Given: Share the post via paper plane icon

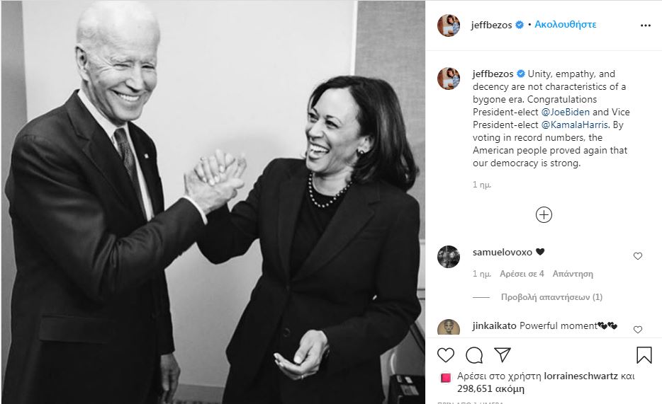Looking at the screenshot, I should click(x=503, y=354).
